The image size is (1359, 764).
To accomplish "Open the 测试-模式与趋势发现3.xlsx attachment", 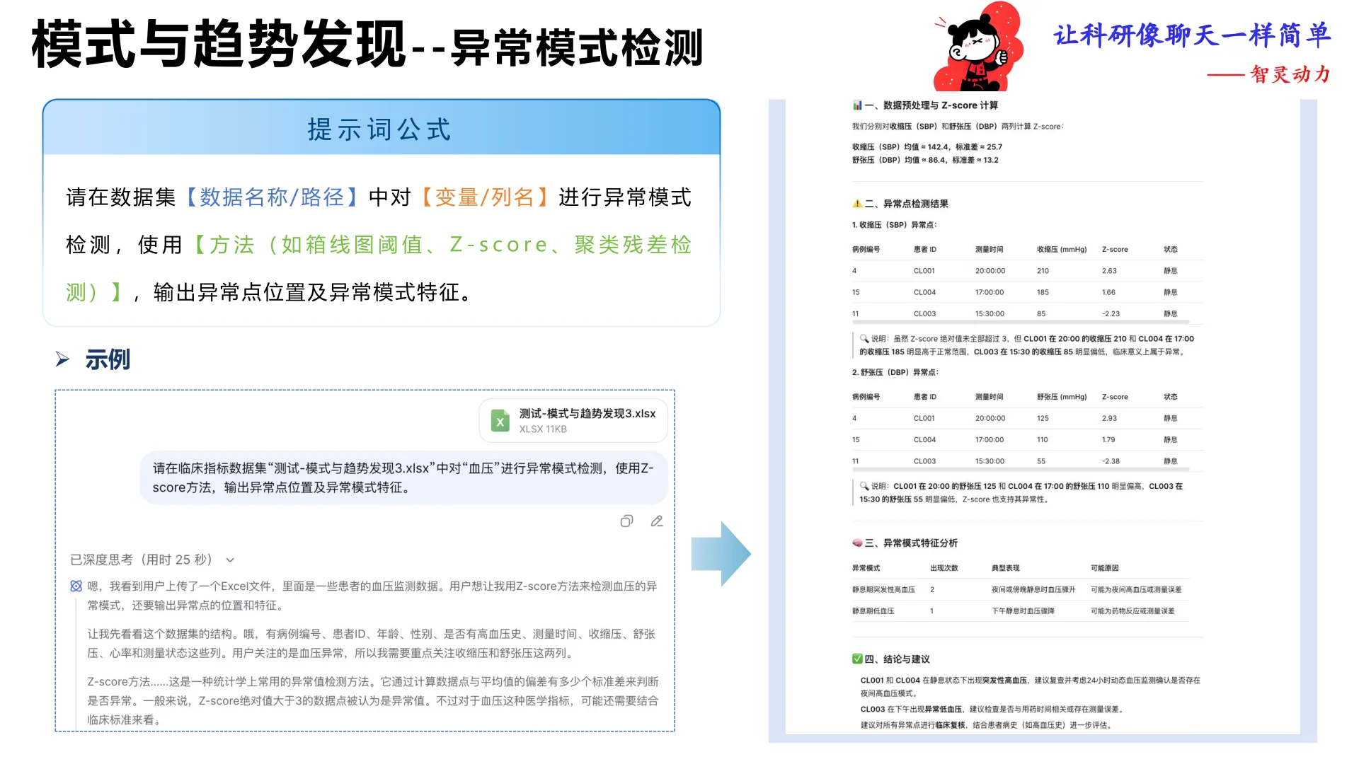I will coord(587,414).
